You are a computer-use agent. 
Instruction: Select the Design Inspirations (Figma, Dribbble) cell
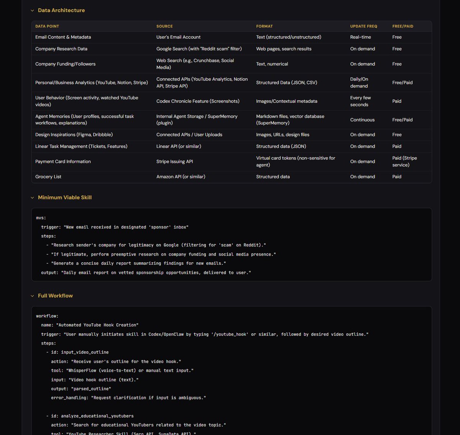point(74,135)
